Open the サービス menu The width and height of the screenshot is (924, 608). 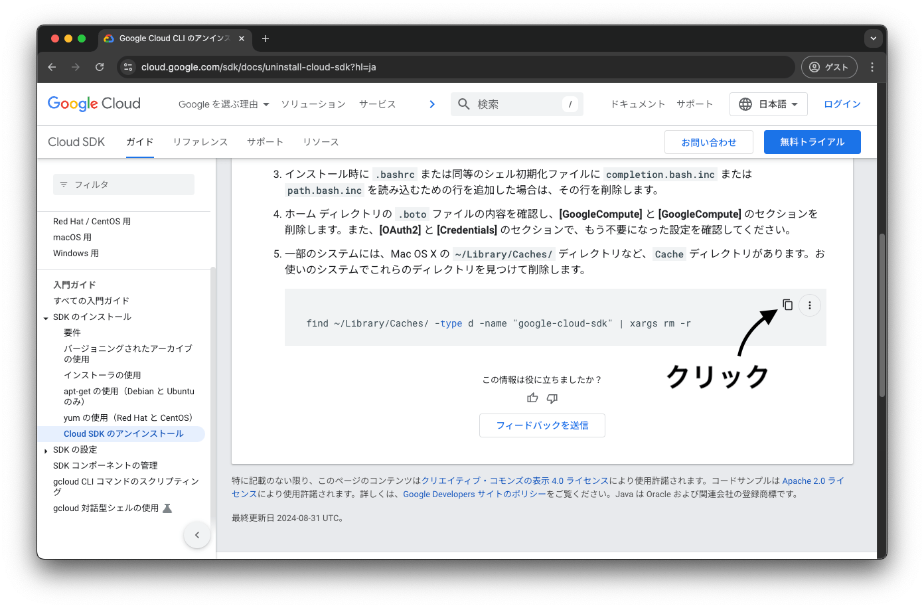[x=378, y=104]
